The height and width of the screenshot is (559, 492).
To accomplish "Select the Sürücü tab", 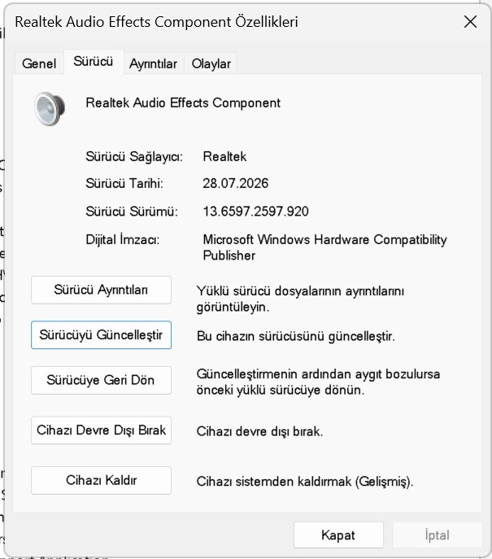I will tap(94, 62).
